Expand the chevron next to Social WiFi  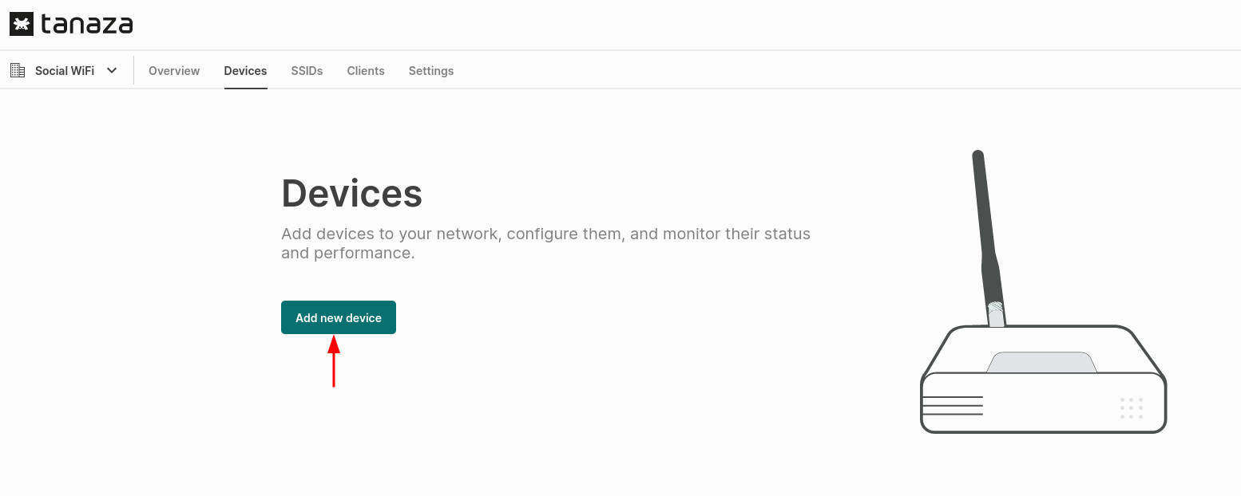[x=112, y=70]
